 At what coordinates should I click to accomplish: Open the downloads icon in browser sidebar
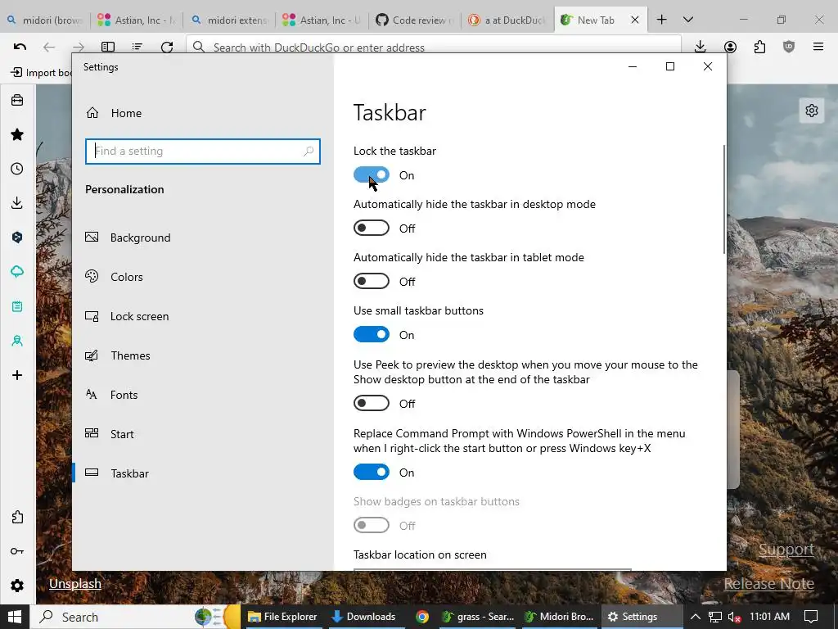point(17,203)
